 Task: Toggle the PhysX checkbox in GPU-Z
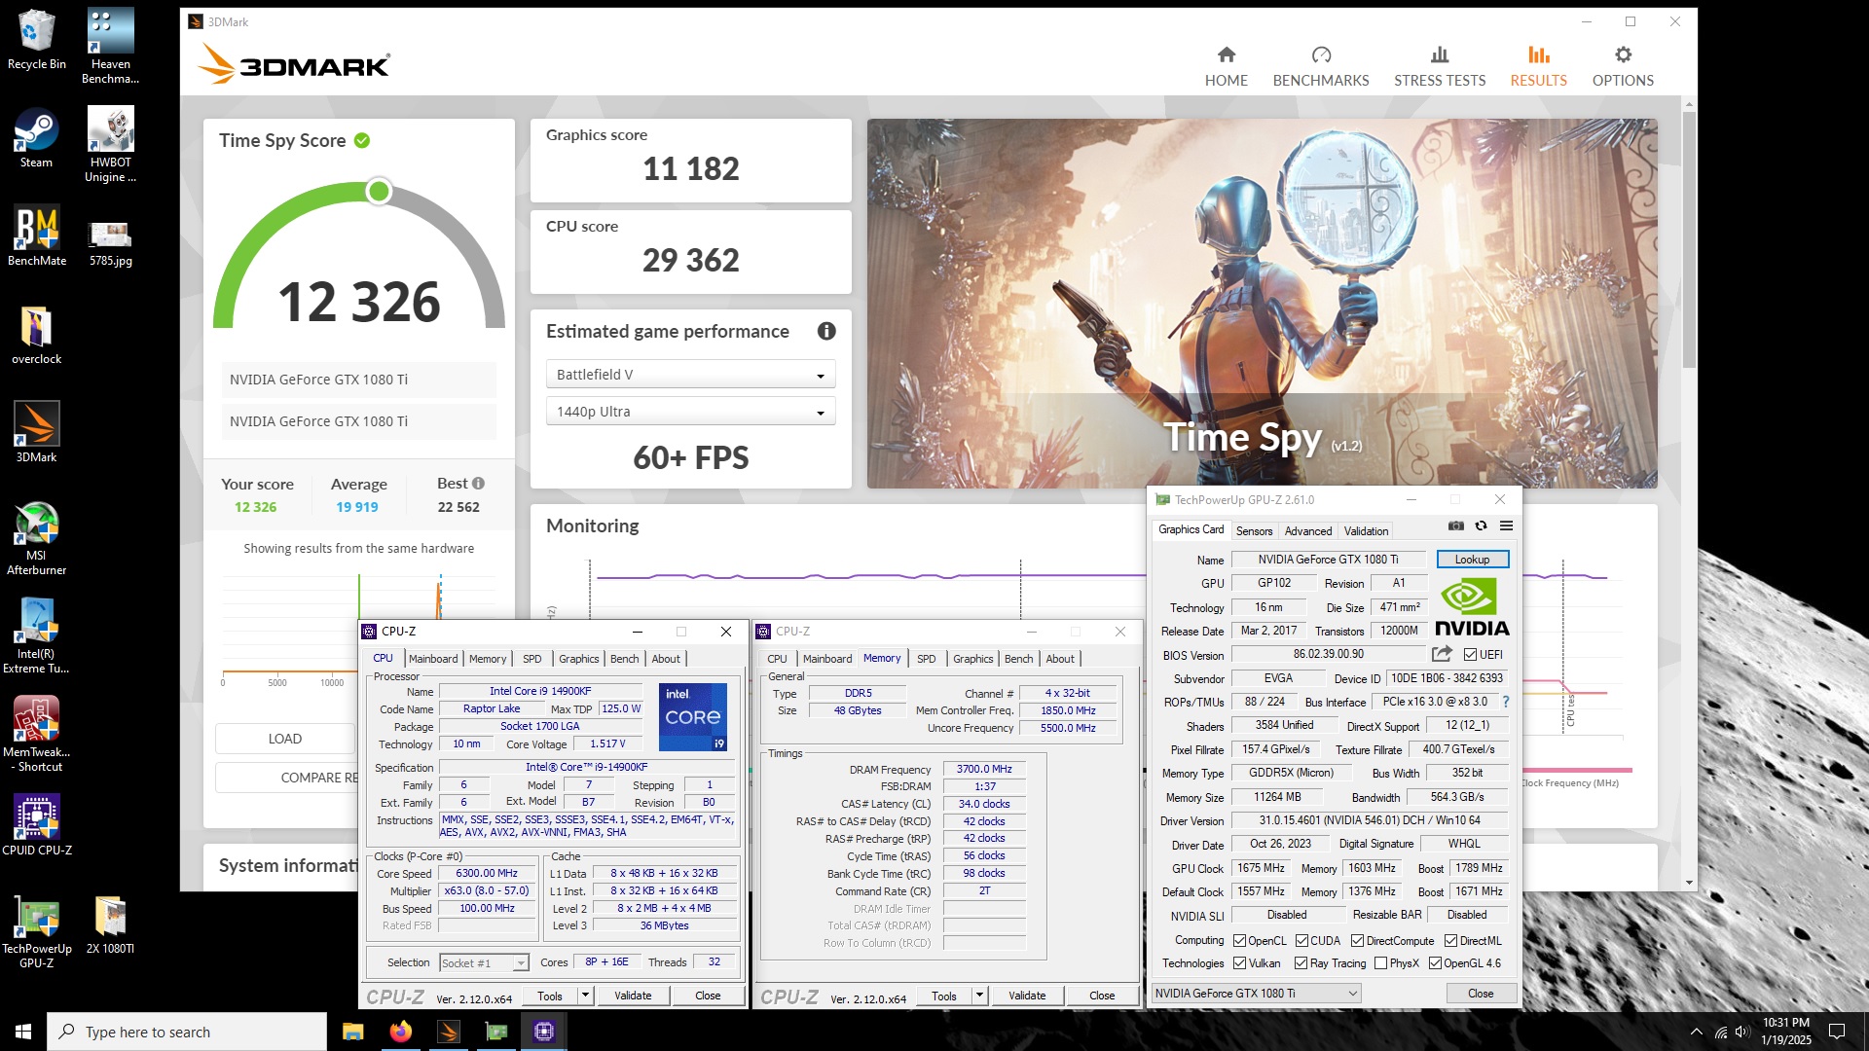1380,963
